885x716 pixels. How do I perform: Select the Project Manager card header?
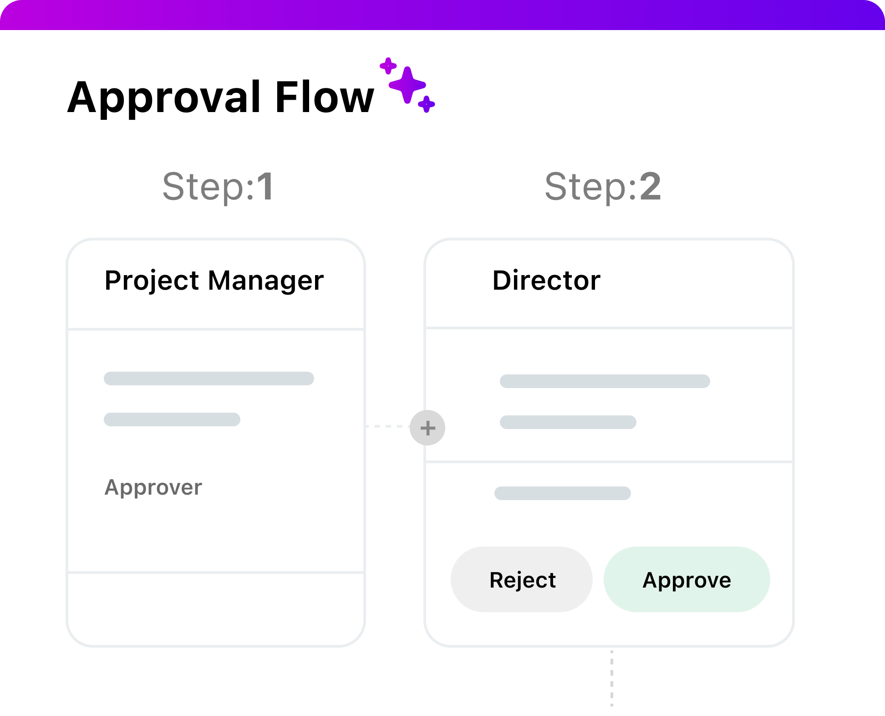[x=214, y=281]
